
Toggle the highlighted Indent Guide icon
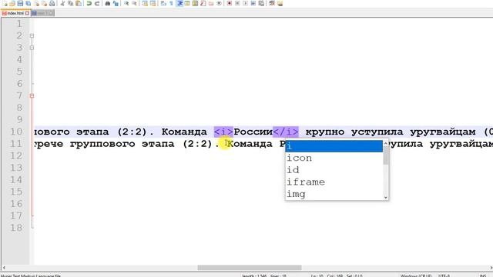coord(179,3)
